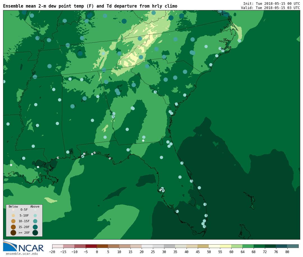Pick the 72 to 76 dark green swatch

pos(270,246)
